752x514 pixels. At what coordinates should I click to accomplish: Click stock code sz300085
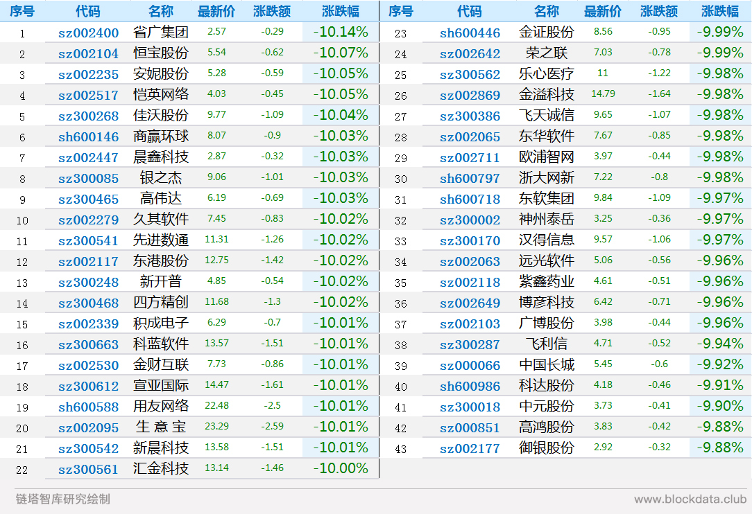pyautogui.click(x=88, y=178)
